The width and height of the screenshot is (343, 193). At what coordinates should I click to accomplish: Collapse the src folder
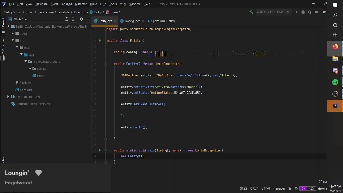[13, 40]
